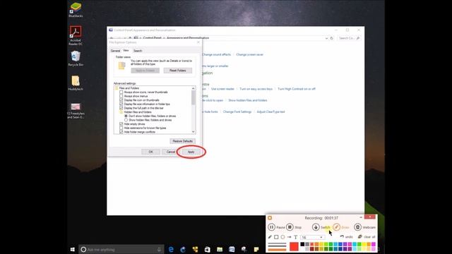Viewport: 452px width, 254px height.
Task: Open the Store from the taskbar
Action: (207, 249)
